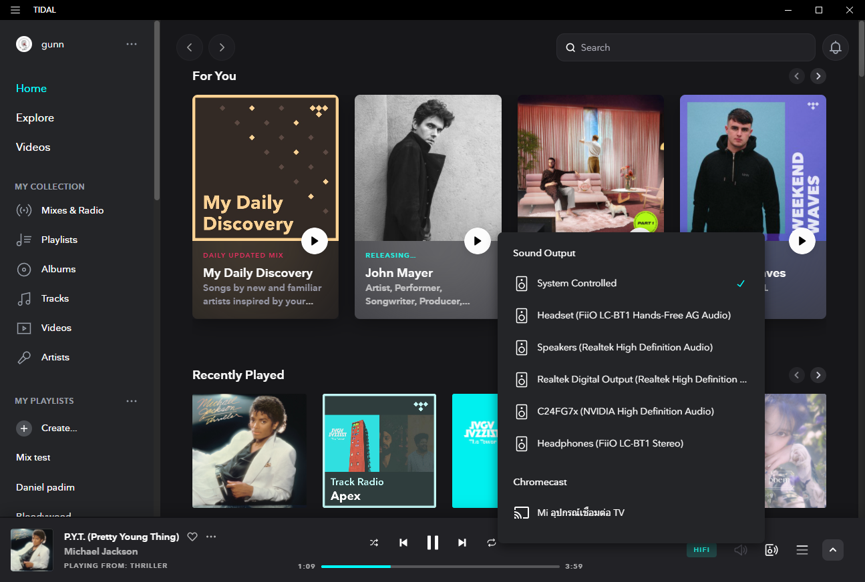The image size is (865, 582).
Task: Select Realtek Digital Output device
Action: coord(631,380)
